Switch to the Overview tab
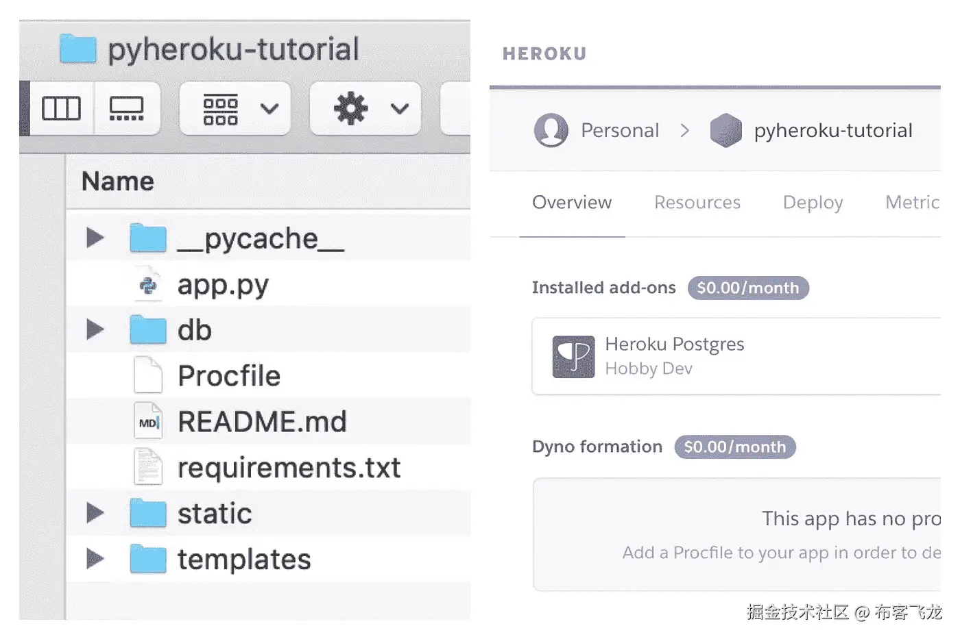The width and height of the screenshot is (960, 639). click(572, 203)
